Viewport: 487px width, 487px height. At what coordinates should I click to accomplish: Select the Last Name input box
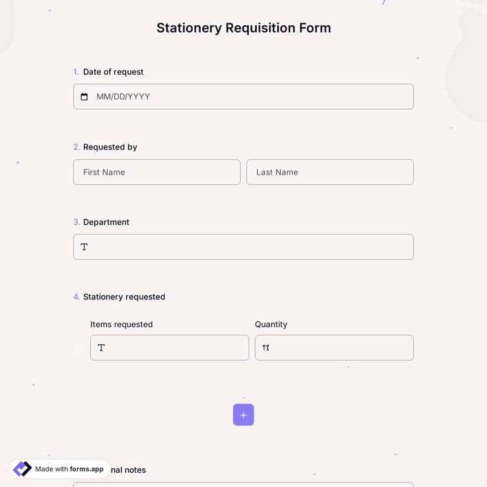tap(330, 172)
